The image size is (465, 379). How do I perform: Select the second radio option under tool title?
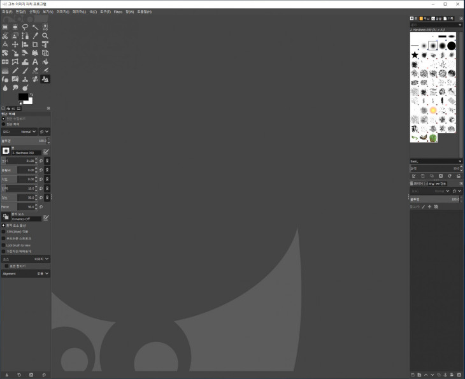click(x=4, y=124)
